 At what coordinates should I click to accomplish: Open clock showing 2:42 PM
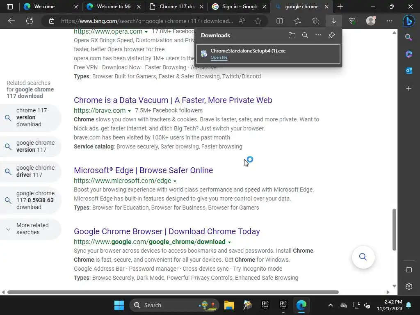pos(390,305)
